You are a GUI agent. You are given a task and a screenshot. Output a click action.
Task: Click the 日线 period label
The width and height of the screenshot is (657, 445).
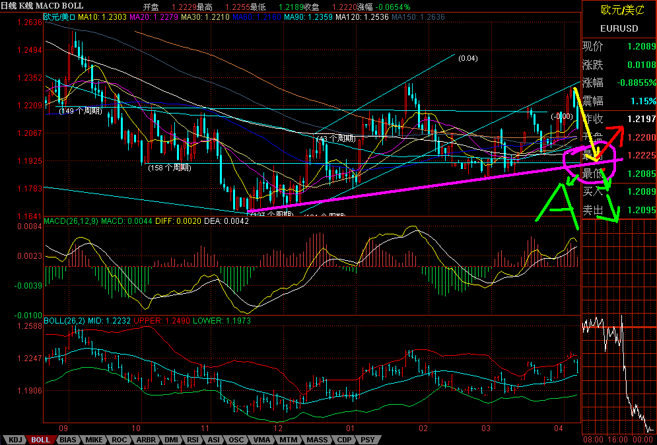(x=8, y=6)
